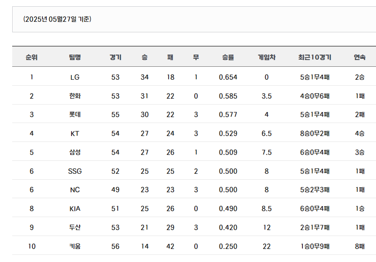376x262 pixels.
Task: Select the 두산 team name
Action: pyautogui.click(x=75, y=227)
